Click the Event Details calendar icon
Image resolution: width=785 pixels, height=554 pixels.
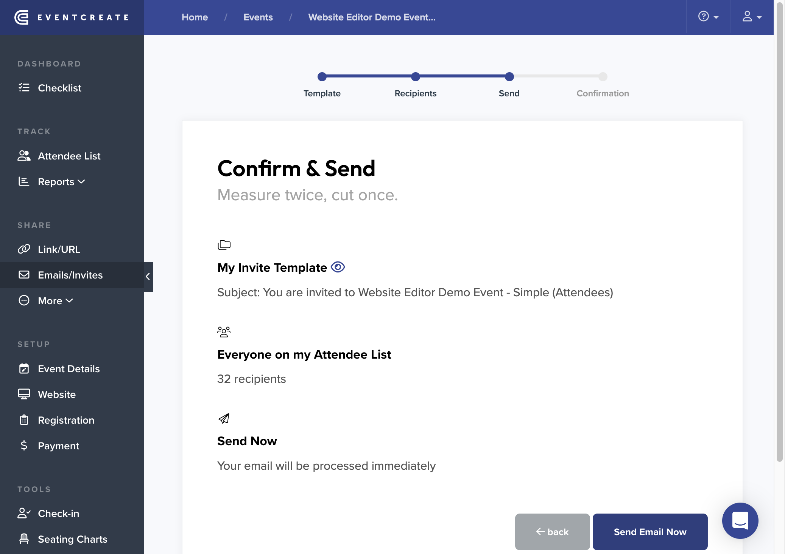coord(24,368)
